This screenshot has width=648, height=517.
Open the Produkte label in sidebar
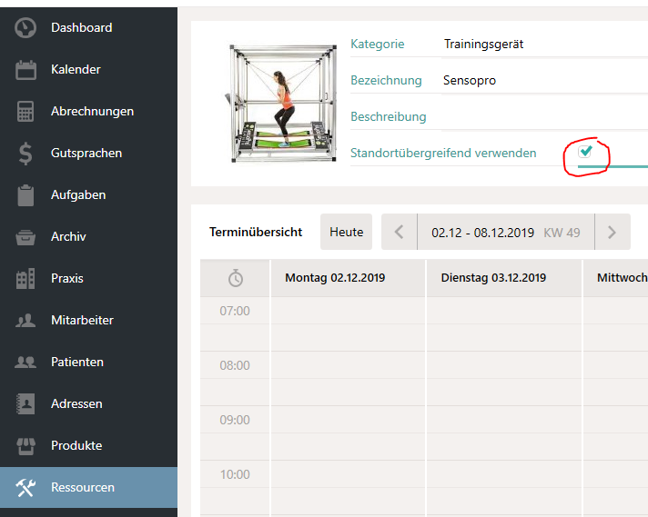(x=76, y=445)
